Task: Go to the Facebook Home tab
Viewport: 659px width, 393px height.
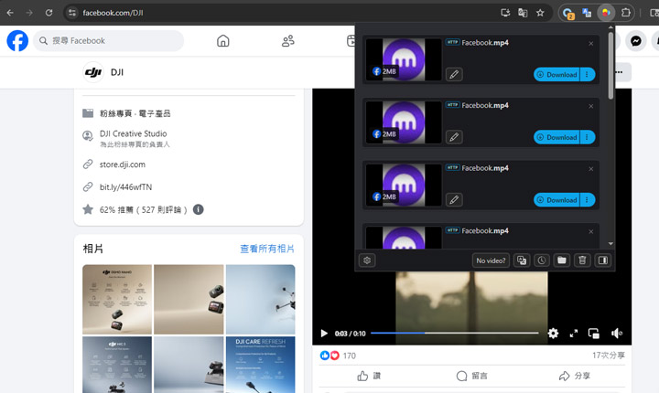Action: [x=223, y=41]
